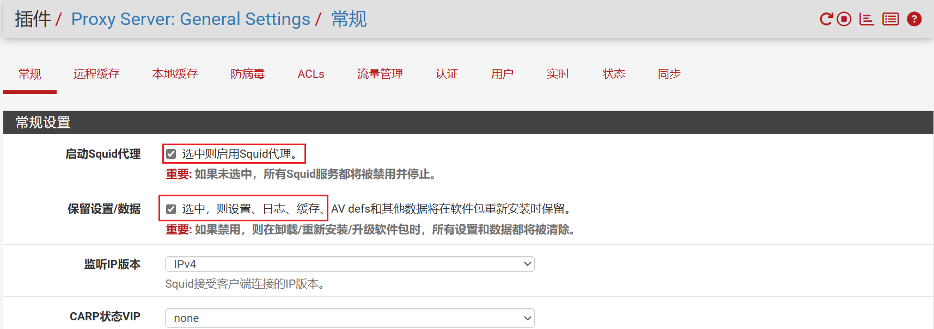Open the 流量管理 tab
Screen dimensions: 934x329
click(x=380, y=74)
